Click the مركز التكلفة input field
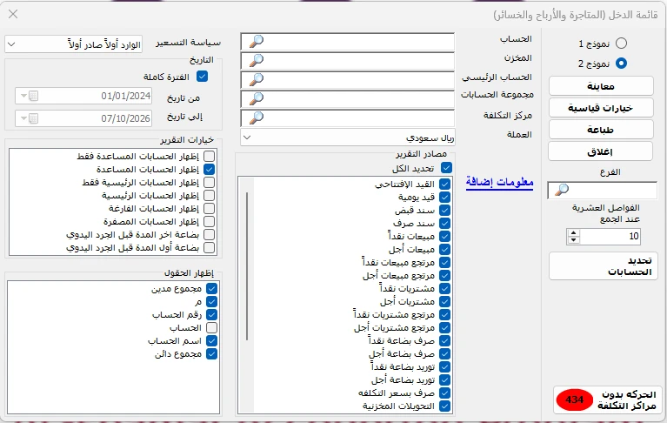This screenshot has height=423, width=667. click(x=348, y=117)
